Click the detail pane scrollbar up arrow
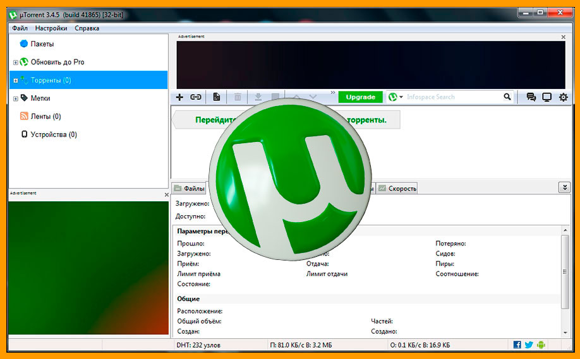 point(565,230)
